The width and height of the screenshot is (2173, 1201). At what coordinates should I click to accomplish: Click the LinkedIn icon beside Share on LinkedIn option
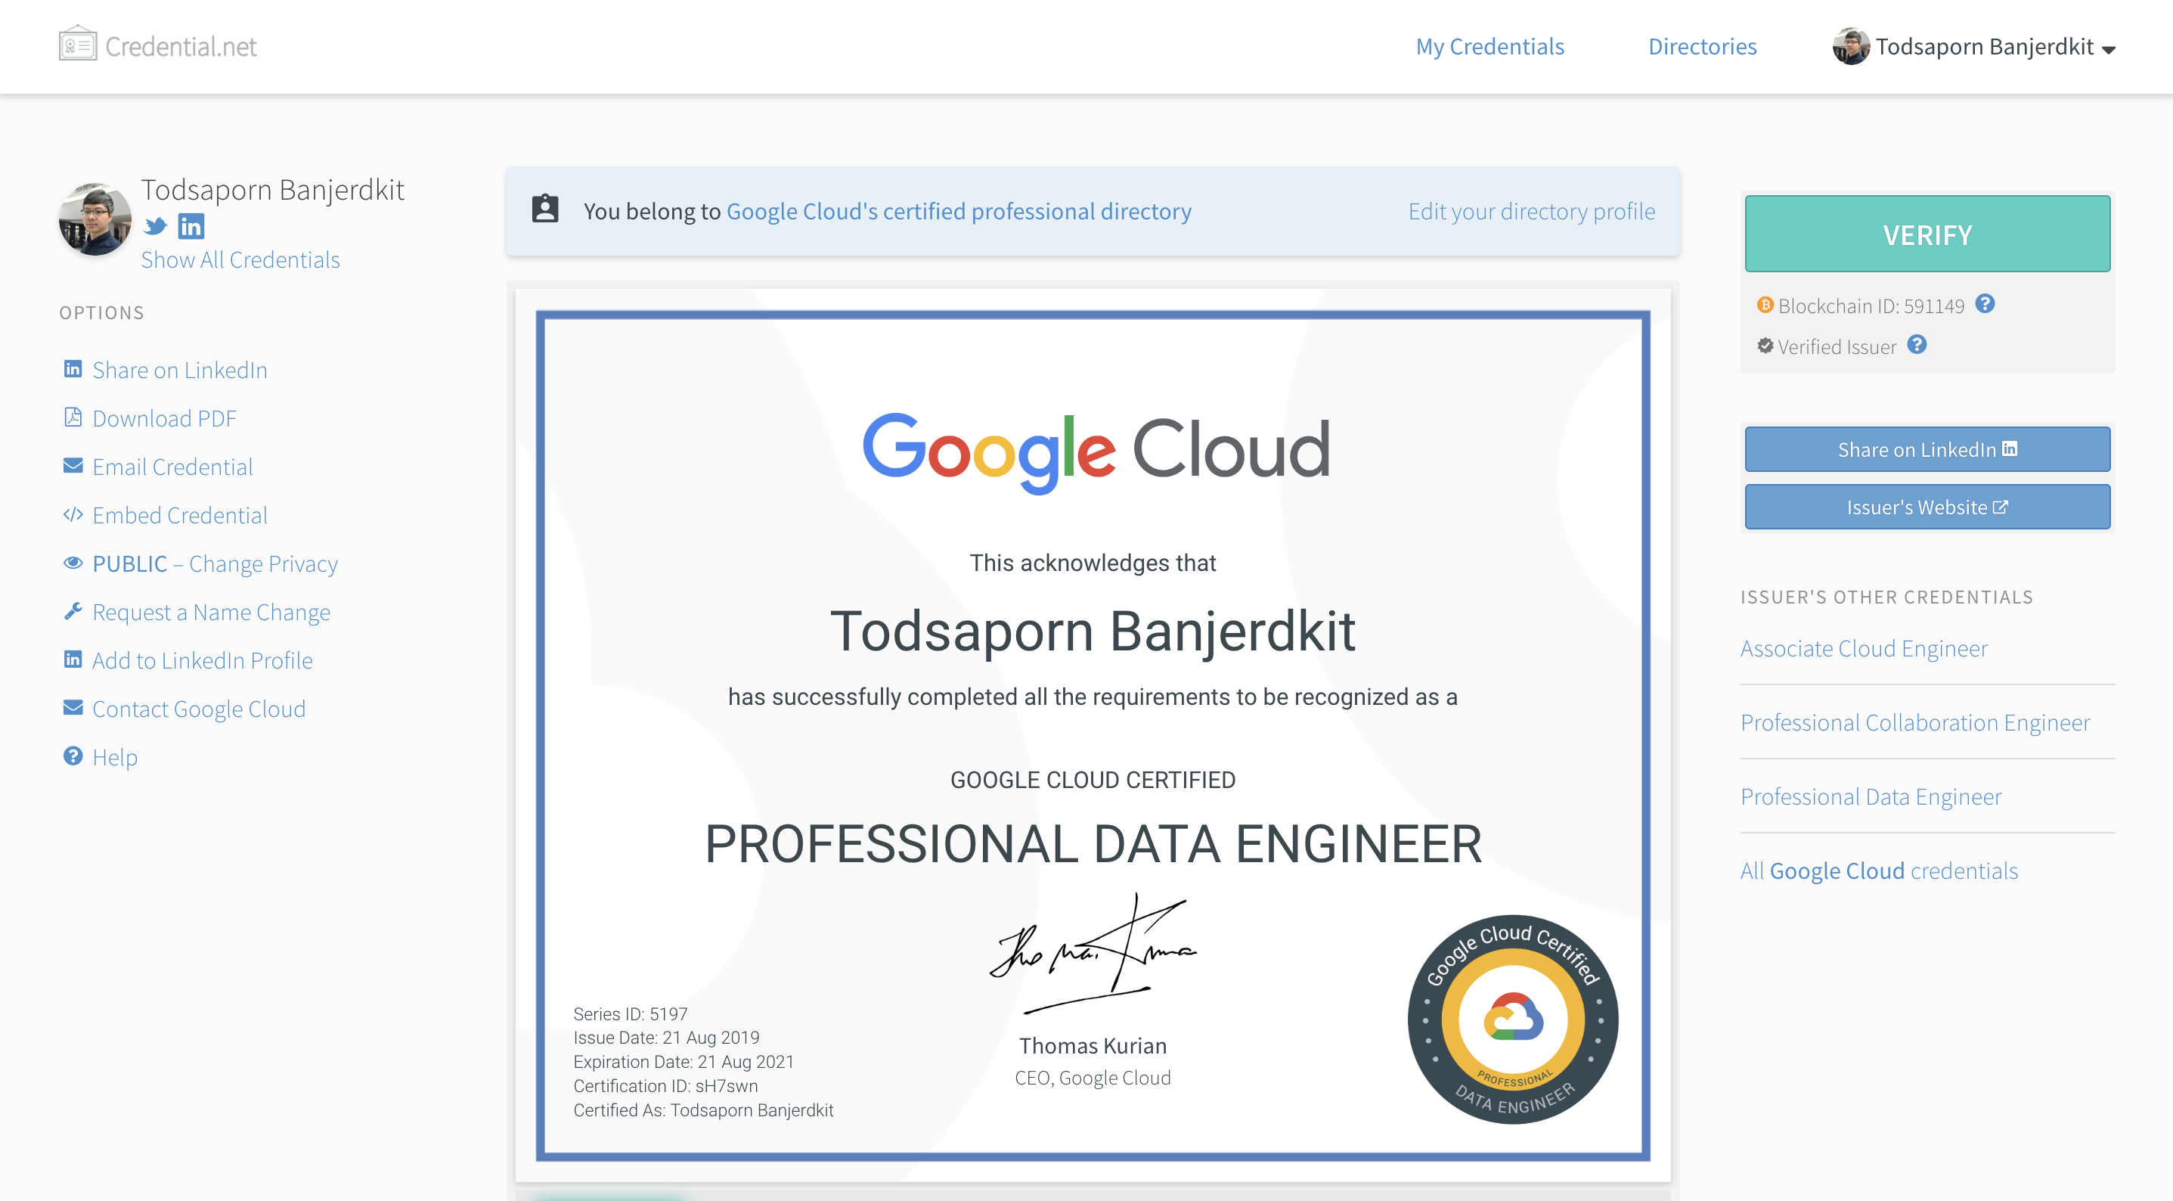(73, 369)
